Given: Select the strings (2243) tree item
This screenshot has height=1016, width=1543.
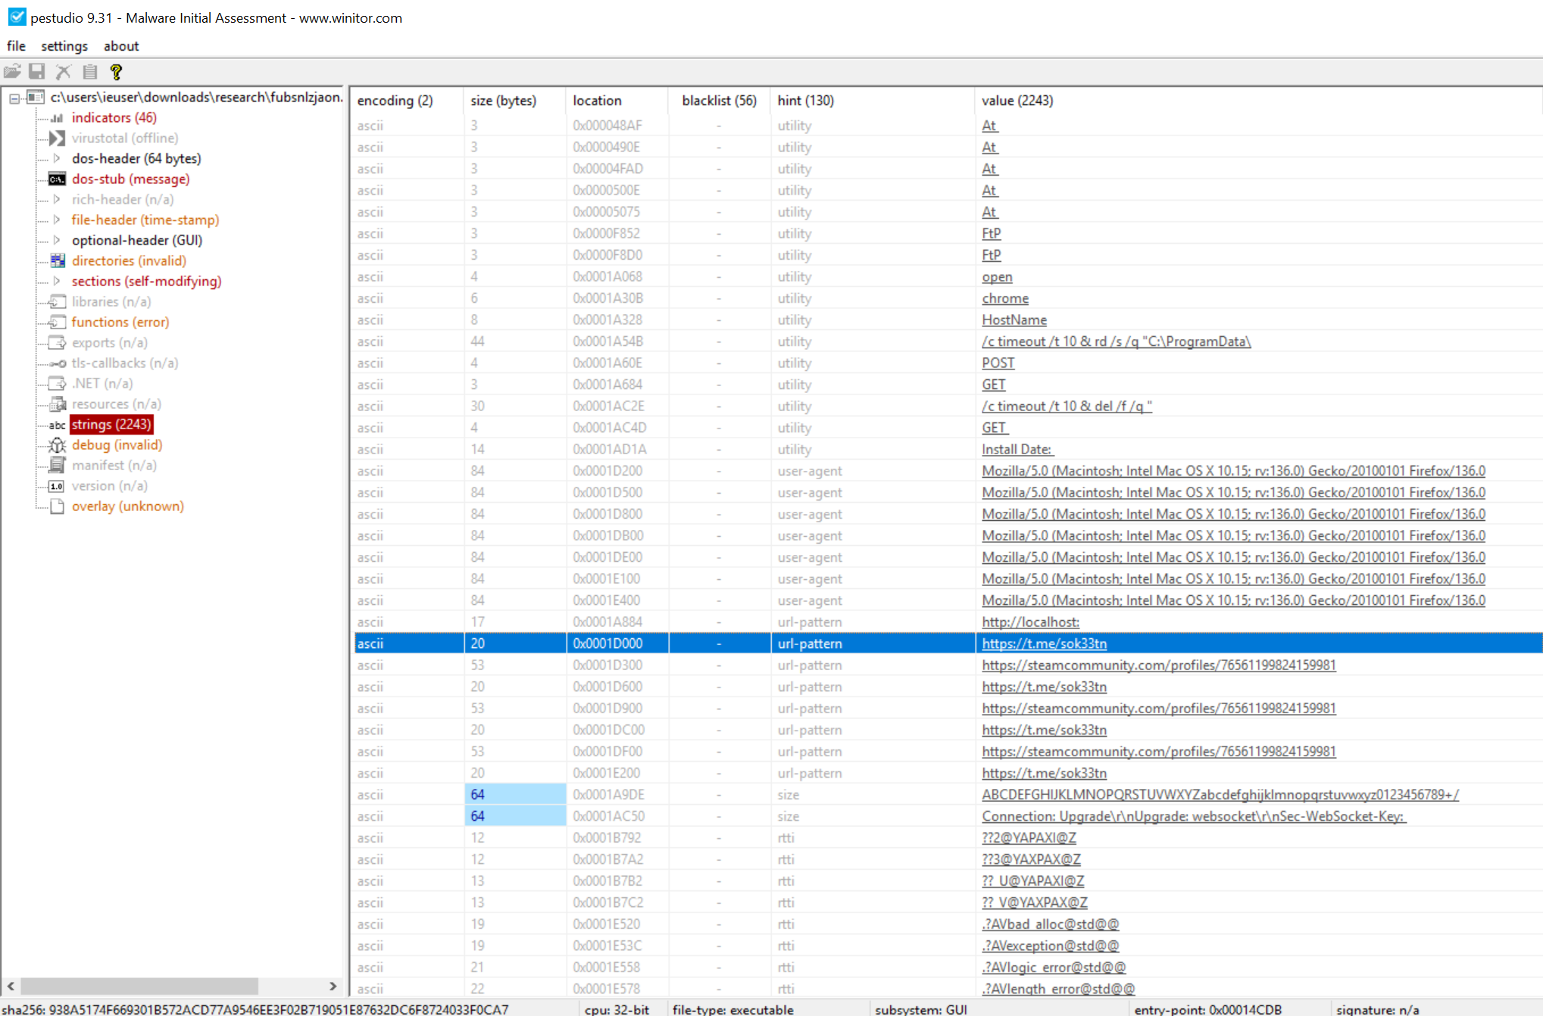Looking at the screenshot, I should (111, 425).
